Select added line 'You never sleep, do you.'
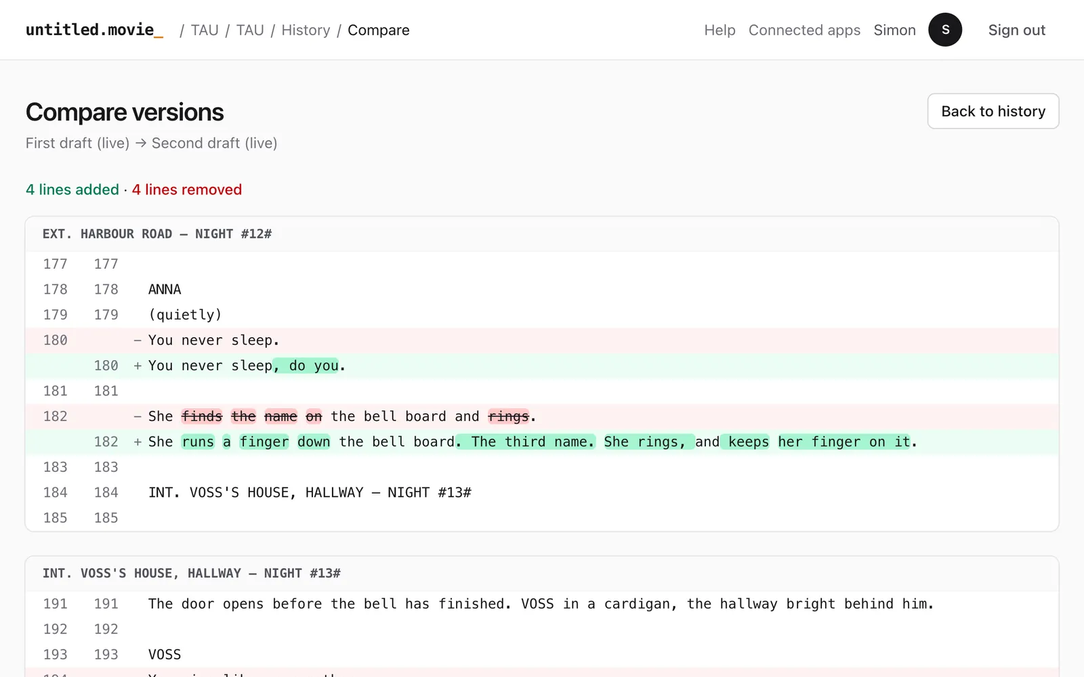The width and height of the screenshot is (1084, 677). pos(542,366)
